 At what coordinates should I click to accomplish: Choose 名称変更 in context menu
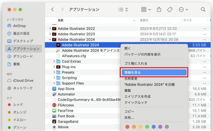tap(154, 79)
